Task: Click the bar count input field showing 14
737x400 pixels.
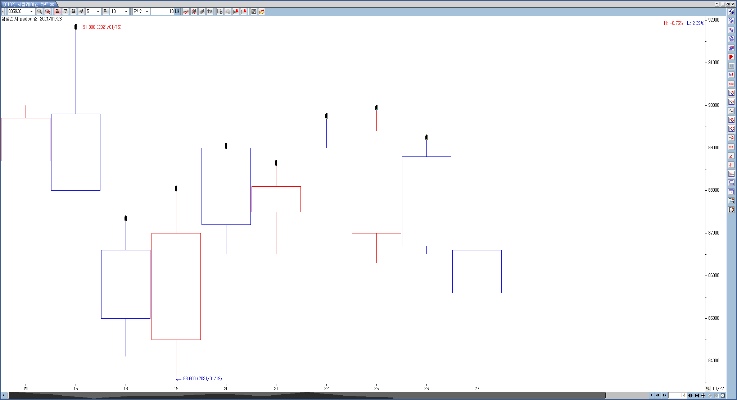Action: pos(678,395)
